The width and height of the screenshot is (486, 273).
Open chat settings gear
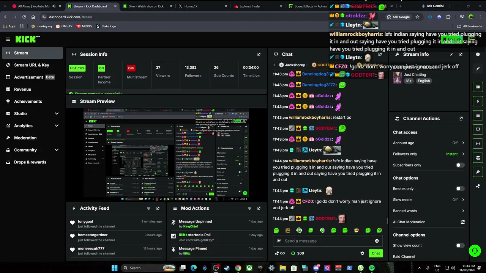point(362,253)
